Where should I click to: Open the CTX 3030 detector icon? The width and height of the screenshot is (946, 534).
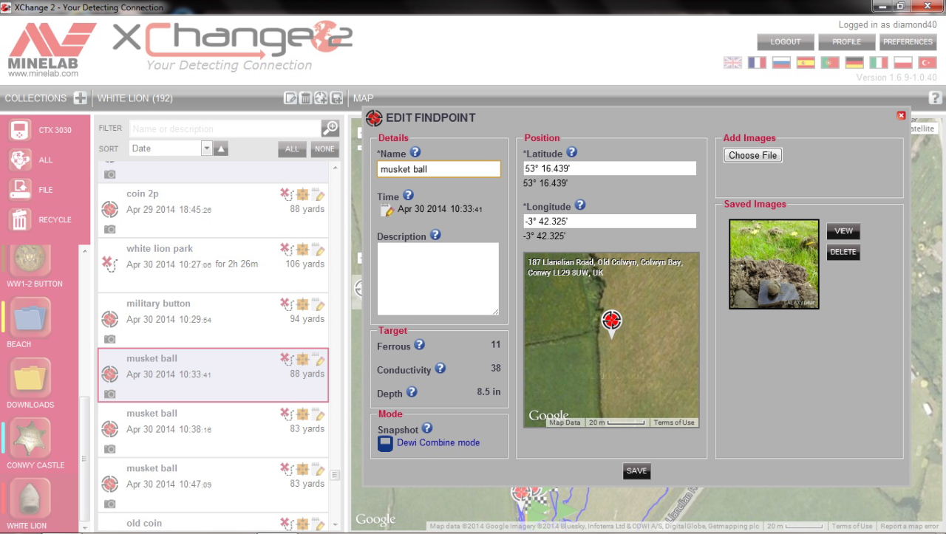tap(20, 130)
